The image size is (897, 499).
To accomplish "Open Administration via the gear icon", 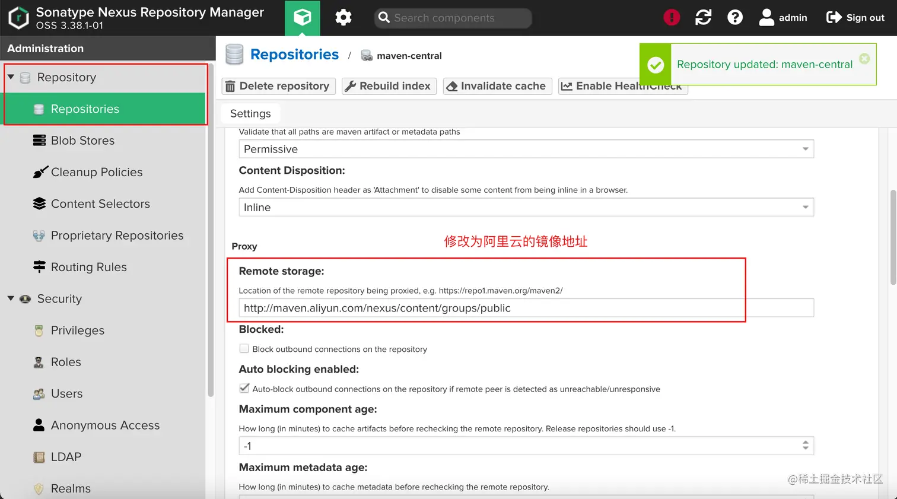I will [343, 18].
